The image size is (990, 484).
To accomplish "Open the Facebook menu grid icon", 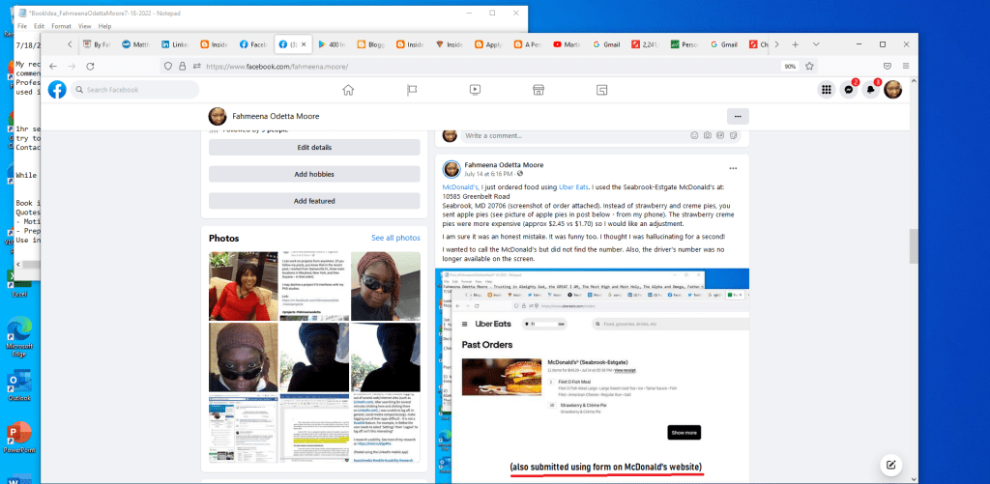I will point(826,90).
